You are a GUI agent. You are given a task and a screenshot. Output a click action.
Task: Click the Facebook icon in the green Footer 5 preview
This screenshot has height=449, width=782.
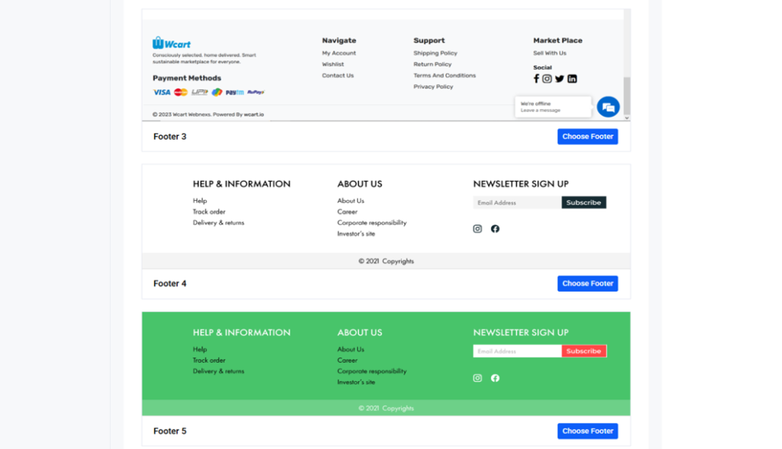click(495, 378)
